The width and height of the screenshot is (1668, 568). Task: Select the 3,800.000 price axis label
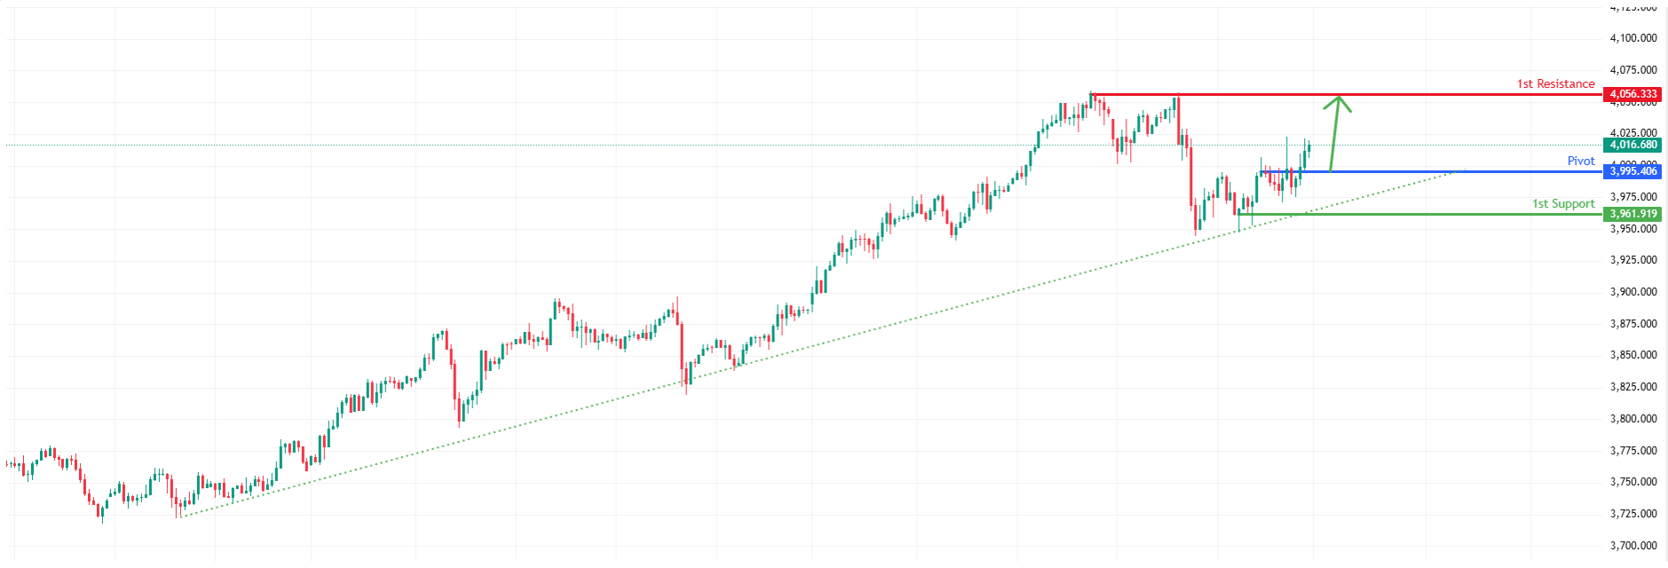tap(1632, 419)
